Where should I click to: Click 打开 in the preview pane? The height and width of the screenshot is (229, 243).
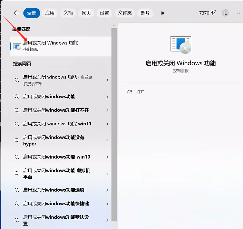pos(140,92)
